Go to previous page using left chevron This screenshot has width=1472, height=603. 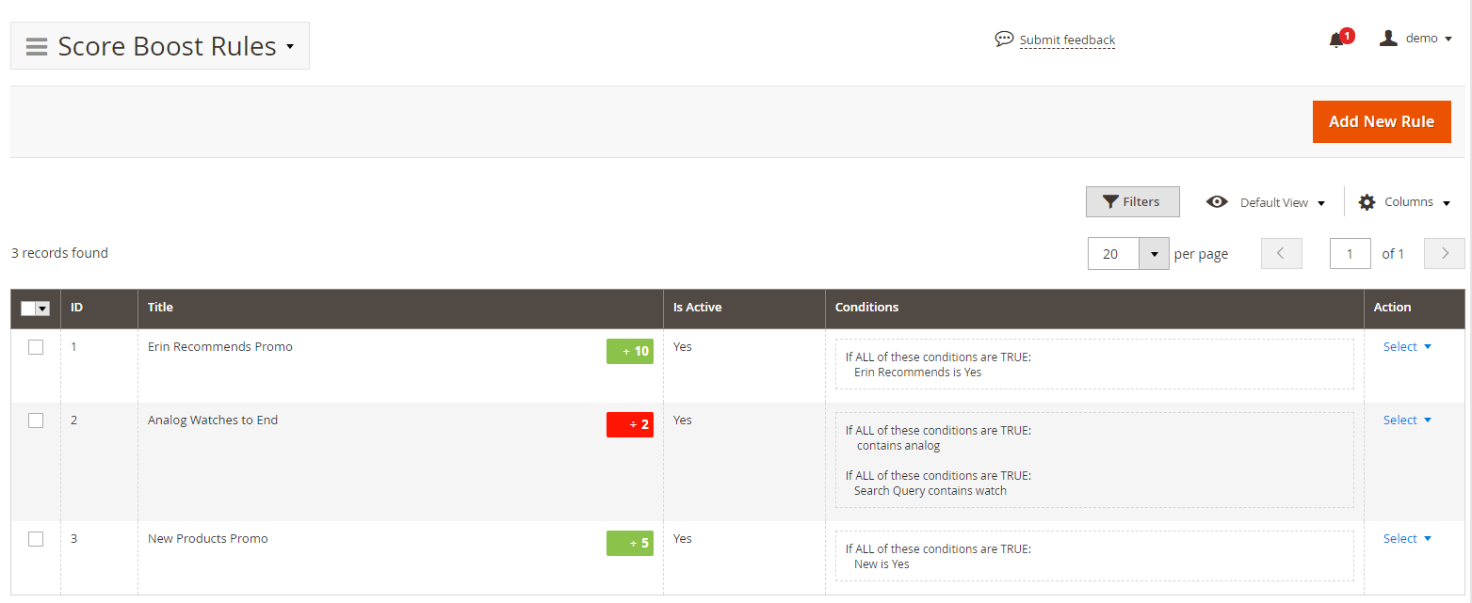pyautogui.click(x=1281, y=254)
